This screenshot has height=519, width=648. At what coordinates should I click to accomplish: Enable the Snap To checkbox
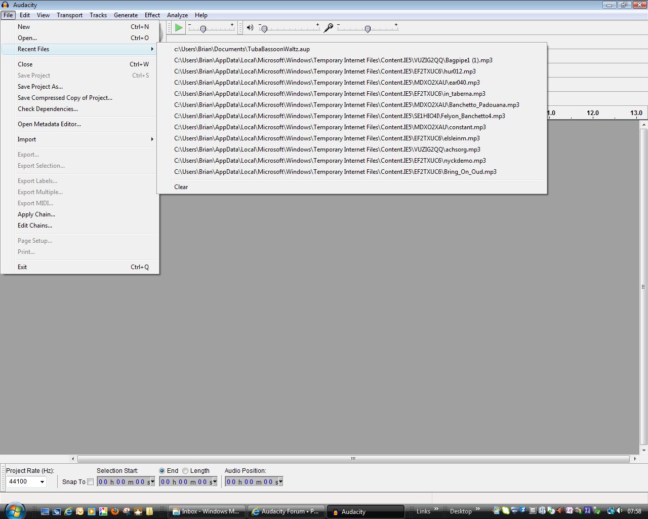(90, 481)
